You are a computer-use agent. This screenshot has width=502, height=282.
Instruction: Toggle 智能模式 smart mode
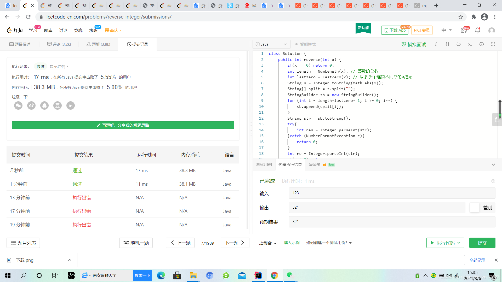click(x=305, y=44)
